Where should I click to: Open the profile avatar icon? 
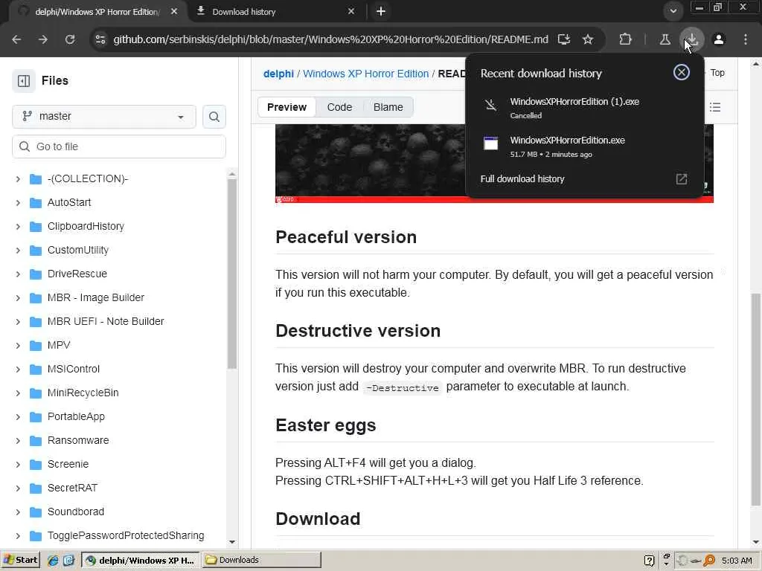click(x=719, y=39)
